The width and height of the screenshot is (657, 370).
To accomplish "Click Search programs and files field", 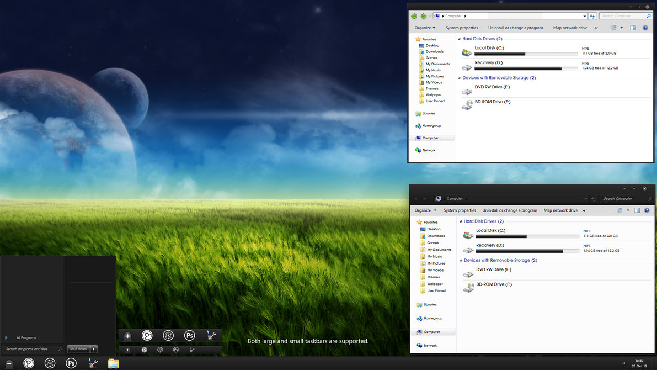I will click(33, 349).
